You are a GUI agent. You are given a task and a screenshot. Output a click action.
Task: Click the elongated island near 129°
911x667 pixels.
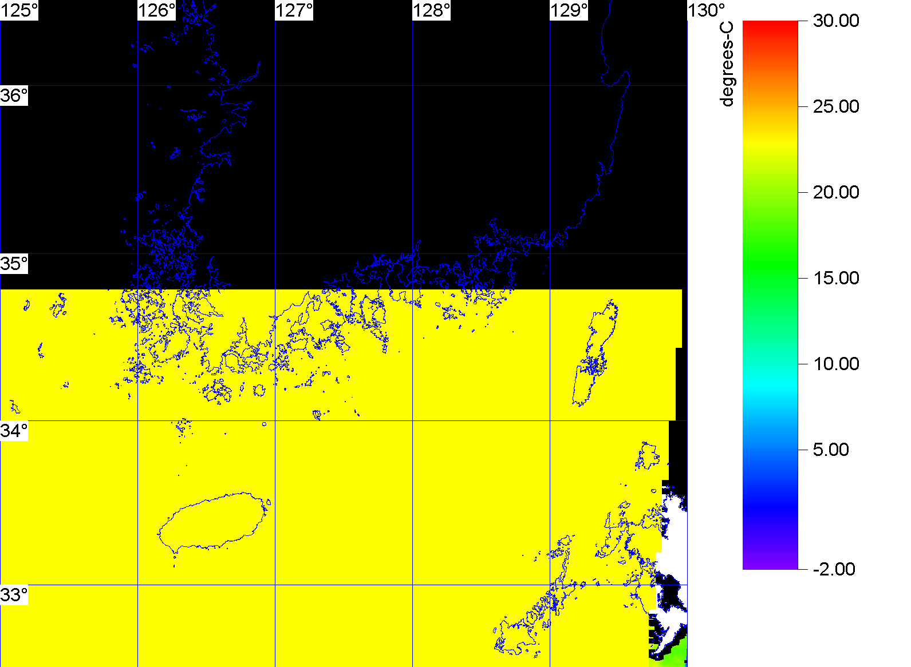[595, 353]
